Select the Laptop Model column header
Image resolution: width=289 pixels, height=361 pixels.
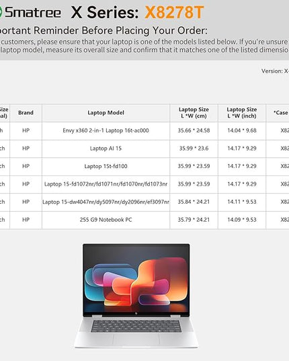click(106, 112)
